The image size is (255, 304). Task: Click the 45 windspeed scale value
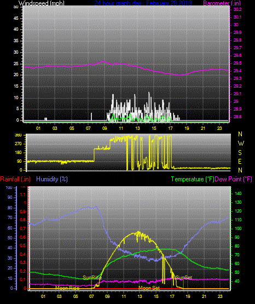(16, 18)
